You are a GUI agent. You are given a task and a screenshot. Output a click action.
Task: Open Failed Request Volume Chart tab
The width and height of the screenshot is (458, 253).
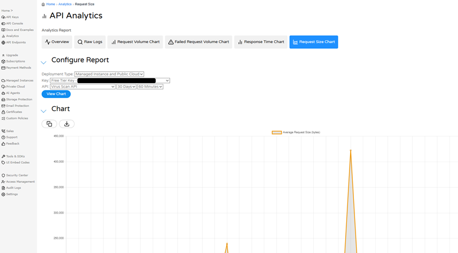[x=198, y=42]
